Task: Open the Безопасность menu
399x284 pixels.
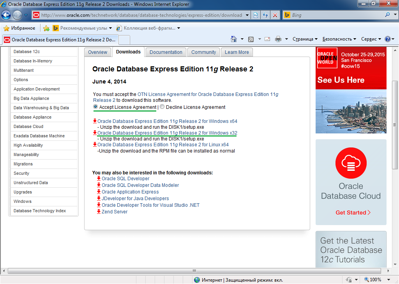Action: pos(339,39)
